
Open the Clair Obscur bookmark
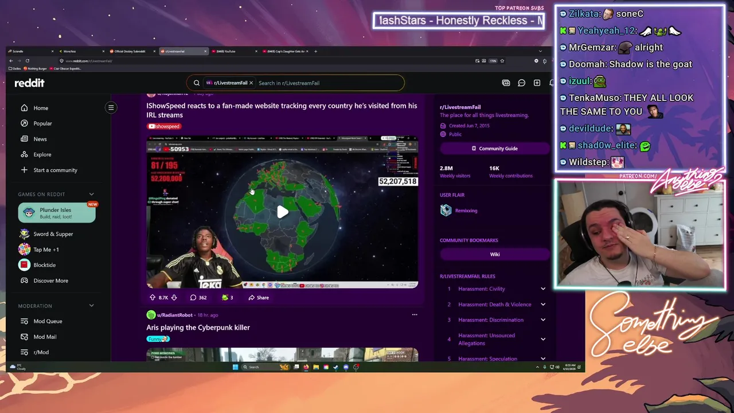[x=66, y=69]
